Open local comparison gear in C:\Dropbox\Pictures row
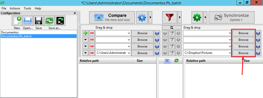 point(165,53)
